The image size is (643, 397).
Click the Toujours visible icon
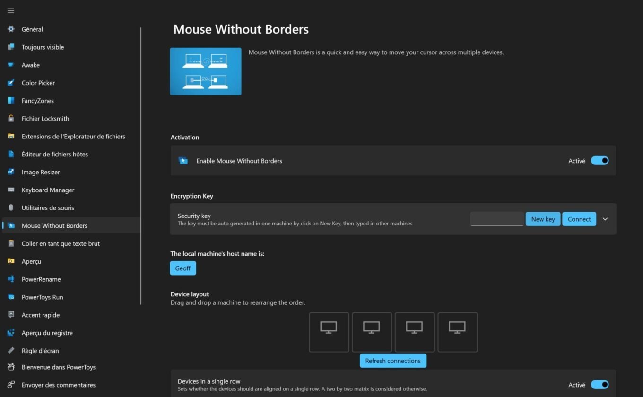coord(11,47)
